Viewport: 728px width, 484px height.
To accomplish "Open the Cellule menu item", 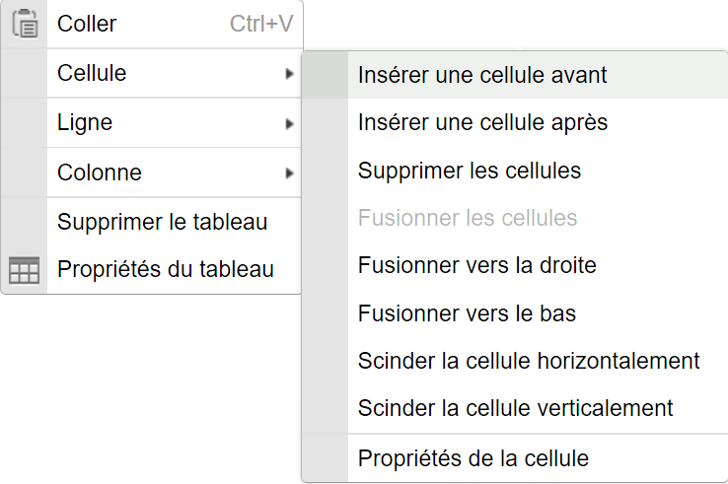I will tap(92, 73).
